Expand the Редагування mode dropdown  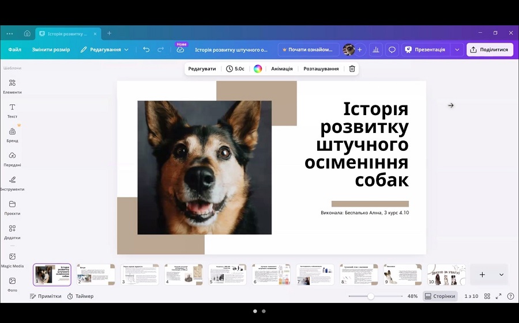click(x=104, y=50)
